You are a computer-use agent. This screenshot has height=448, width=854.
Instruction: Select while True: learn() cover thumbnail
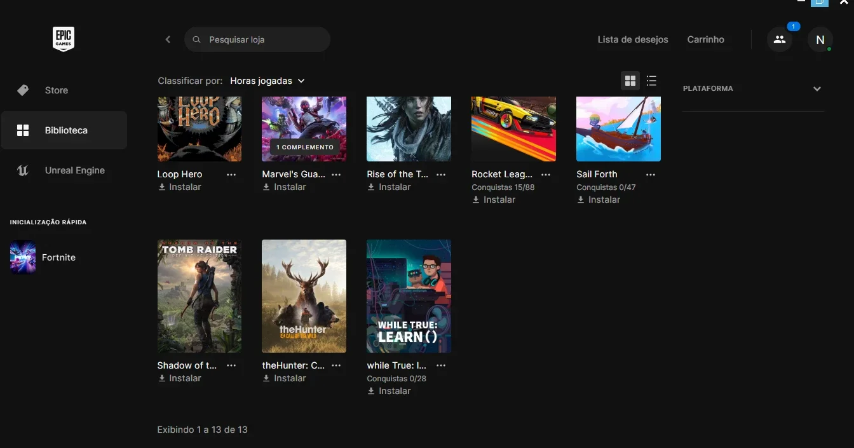409,296
